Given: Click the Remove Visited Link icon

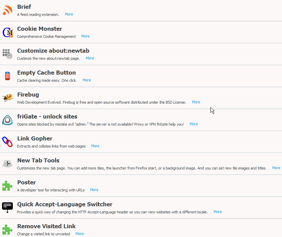Looking at the screenshot, I should point(7,229).
